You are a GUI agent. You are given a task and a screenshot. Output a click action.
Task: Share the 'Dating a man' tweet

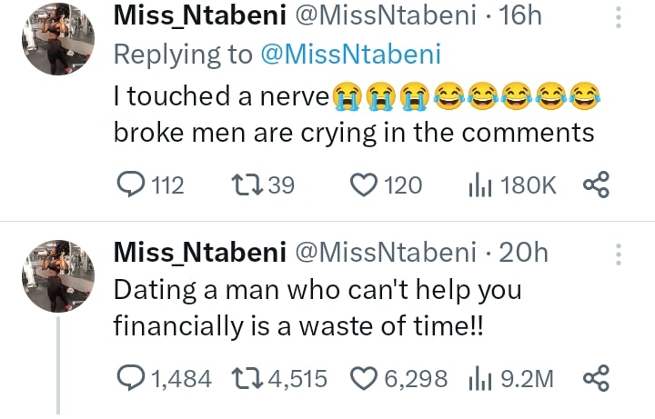(x=595, y=377)
